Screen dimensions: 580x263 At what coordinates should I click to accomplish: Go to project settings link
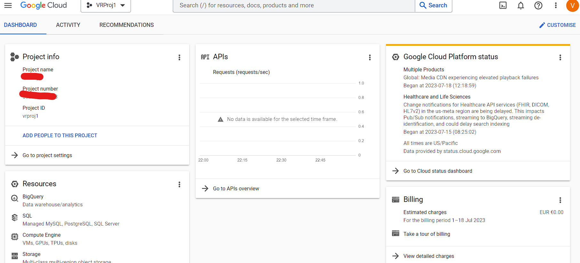pyautogui.click(x=47, y=155)
